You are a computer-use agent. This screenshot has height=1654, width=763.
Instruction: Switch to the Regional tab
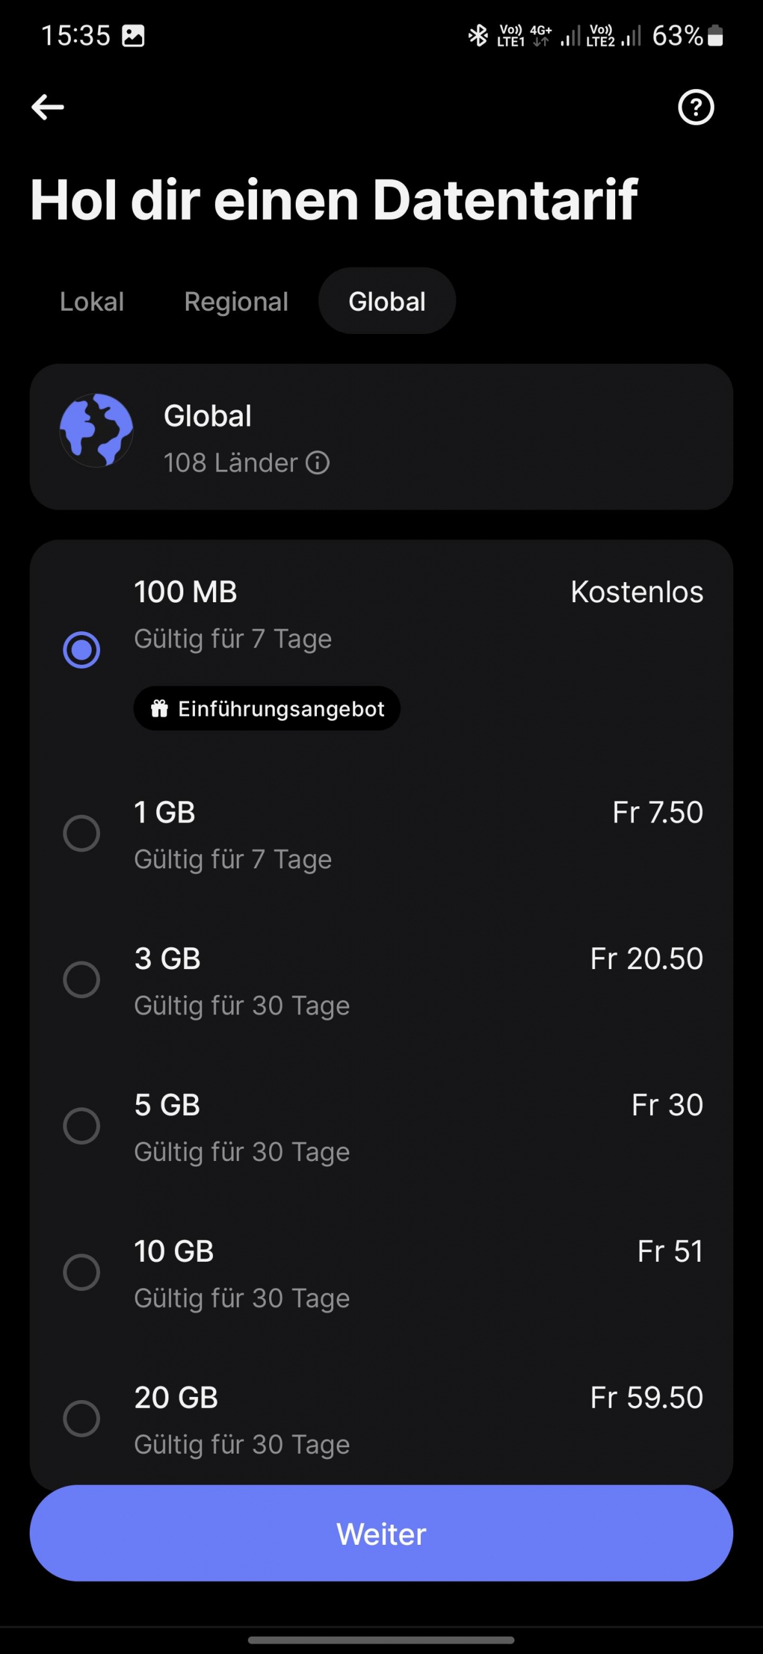[236, 302]
